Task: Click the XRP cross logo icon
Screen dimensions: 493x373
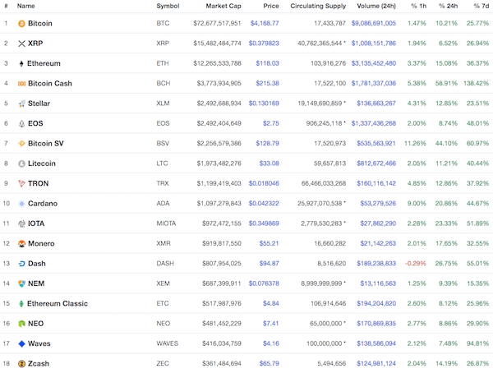Action: (x=21, y=44)
